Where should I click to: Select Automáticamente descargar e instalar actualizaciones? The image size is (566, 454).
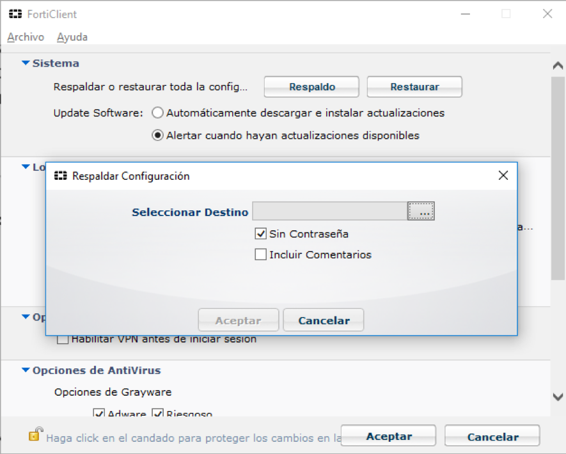[157, 113]
